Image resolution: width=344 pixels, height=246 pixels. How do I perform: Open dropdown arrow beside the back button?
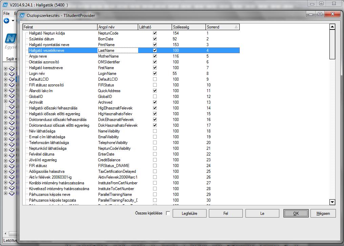pos(13,21)
